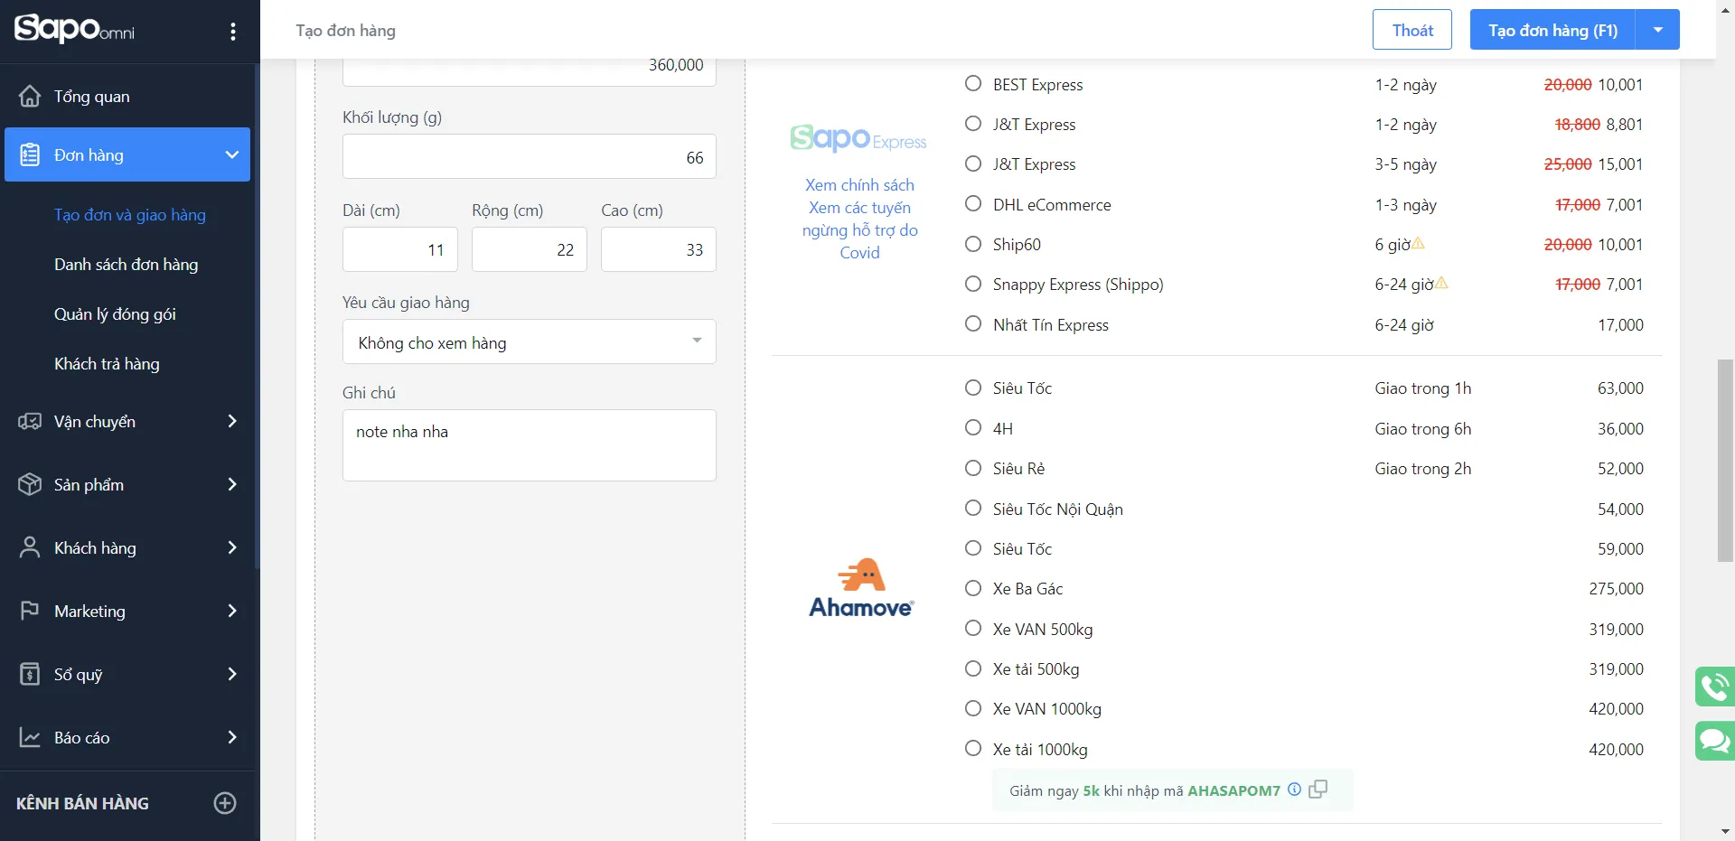The height and width of the screenshot is (841, 1735).
Task: Expand the Sản phẩm submenu
Action: pyautogui.click(x=232, y=484)
